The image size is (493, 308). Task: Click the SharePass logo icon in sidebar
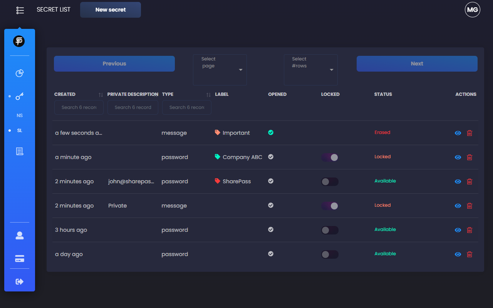(x=19, y=41)
